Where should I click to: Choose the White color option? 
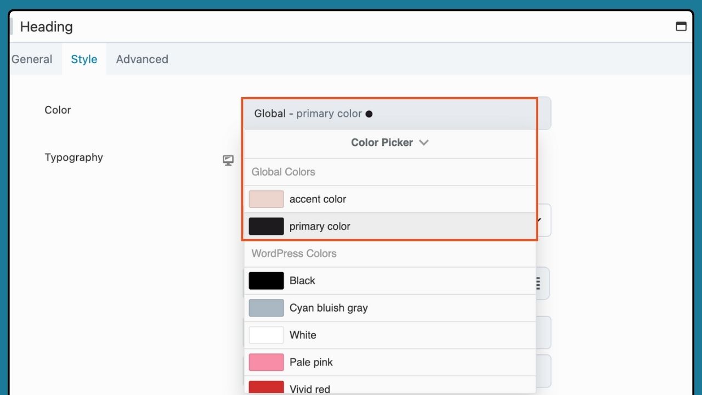point(303,335)
